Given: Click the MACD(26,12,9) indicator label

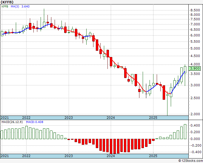Looking at the screenshot, I should (12, 122).
